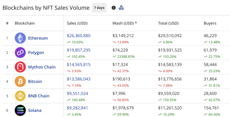The width and height of the screenshot is (230, 117).
Task: Open the info icon beside title
Action: point(114,8)
